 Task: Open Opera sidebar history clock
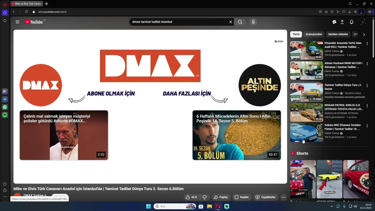[x=5, y=190]
